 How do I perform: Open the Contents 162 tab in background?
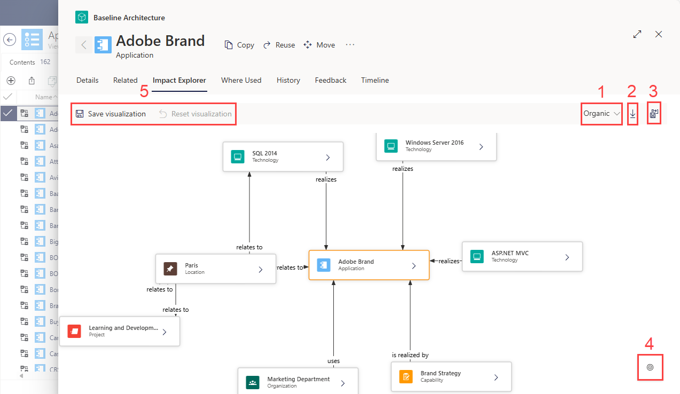point(30,62)
